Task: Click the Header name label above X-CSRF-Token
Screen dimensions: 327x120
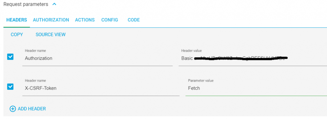Action: 35,81
